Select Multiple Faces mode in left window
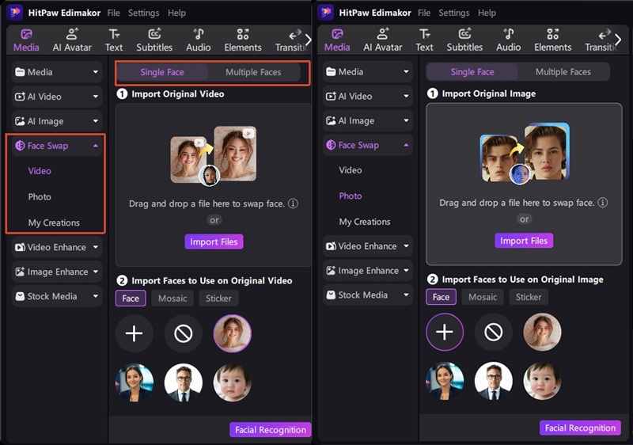Screen dimensions: 633x445 253,72
